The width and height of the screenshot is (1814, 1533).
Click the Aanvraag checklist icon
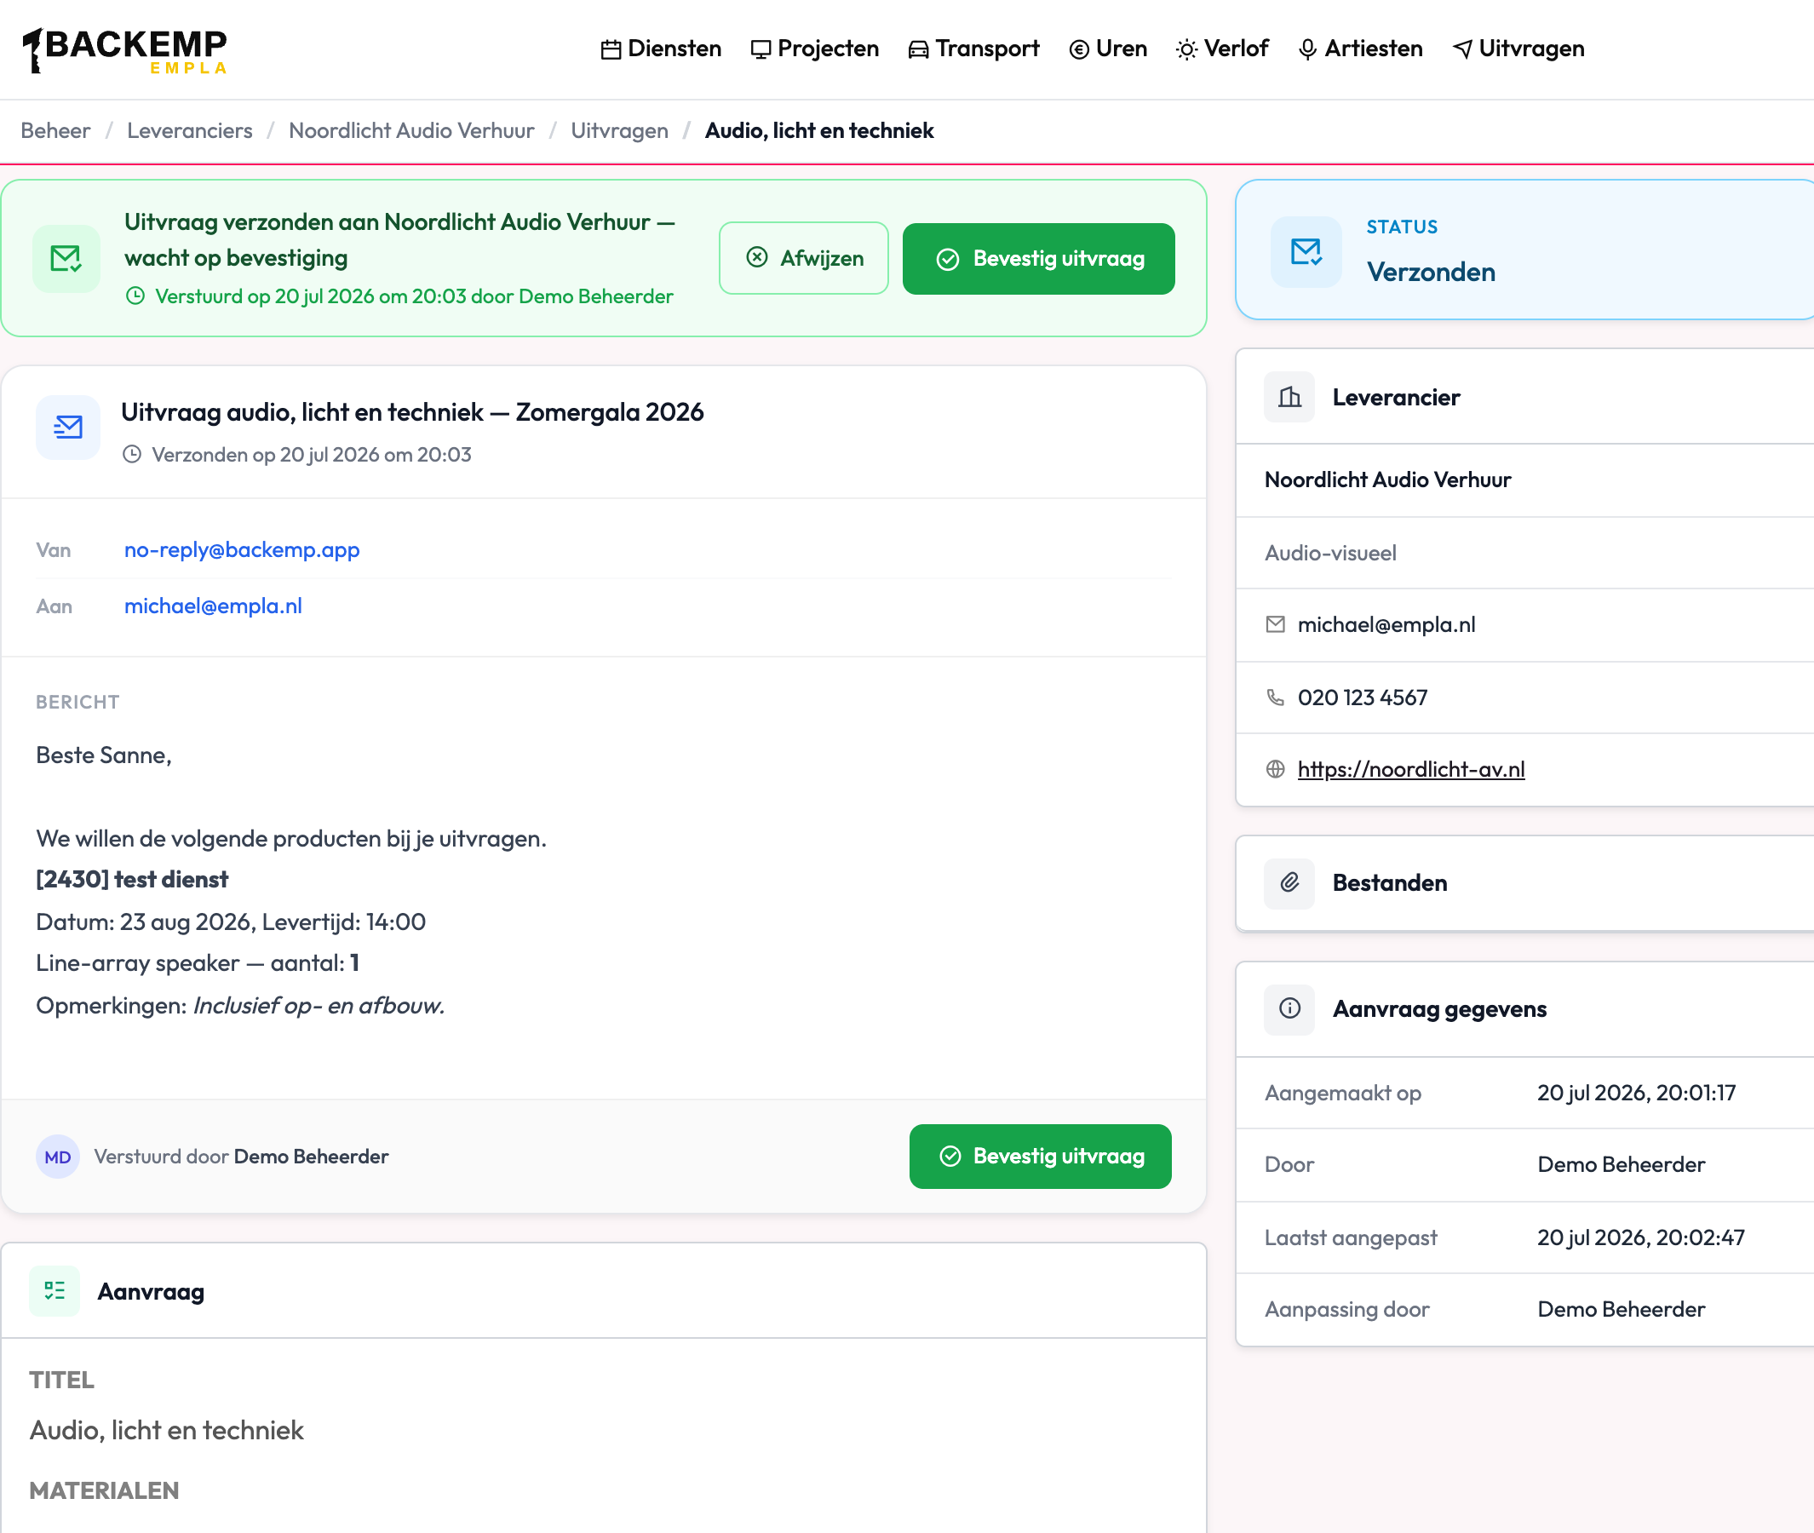pos(55,1290)
